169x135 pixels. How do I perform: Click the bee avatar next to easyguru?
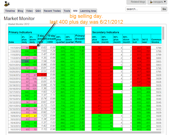coord(151,2)
